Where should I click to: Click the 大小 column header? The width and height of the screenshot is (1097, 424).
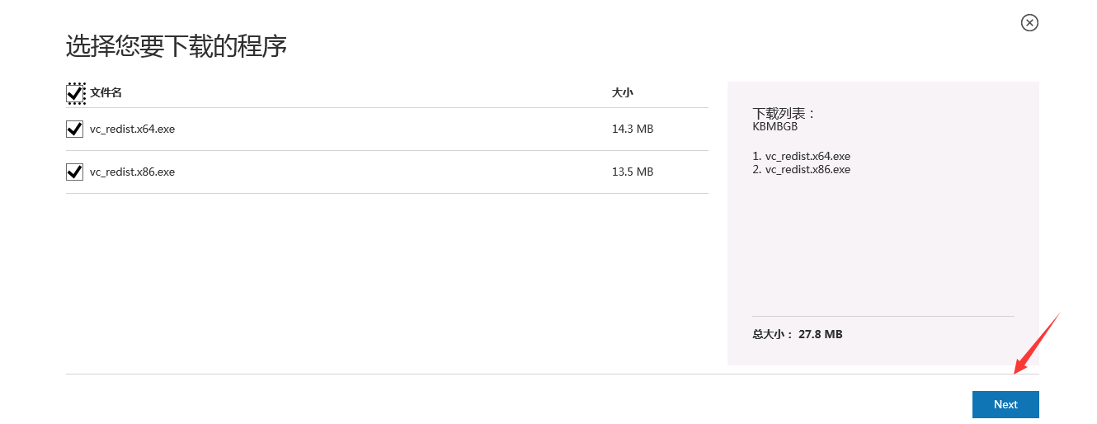(623, 92)
